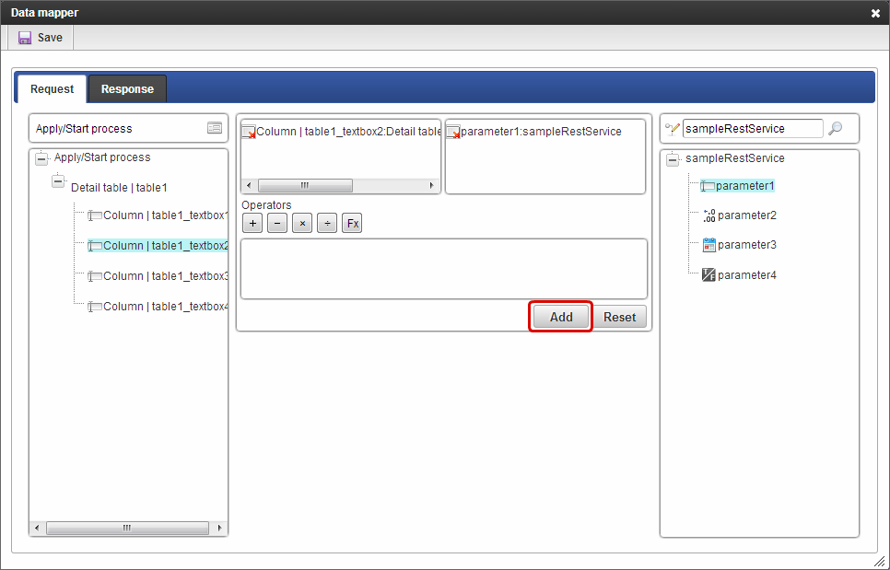Click into the expression text area
890x570 pixels.
pos(444,269)
